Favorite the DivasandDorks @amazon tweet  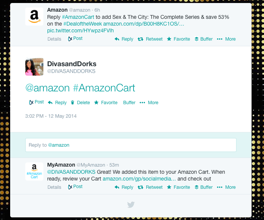point(106,103)
